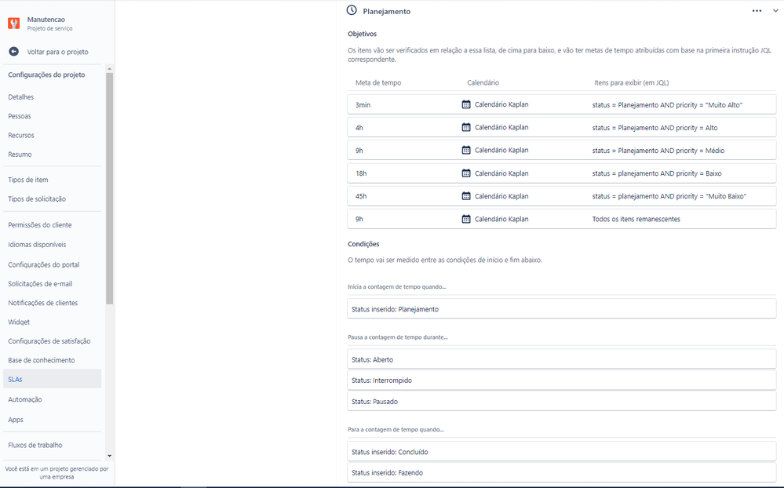Open the Pessoas settings page

pos(20,116)
